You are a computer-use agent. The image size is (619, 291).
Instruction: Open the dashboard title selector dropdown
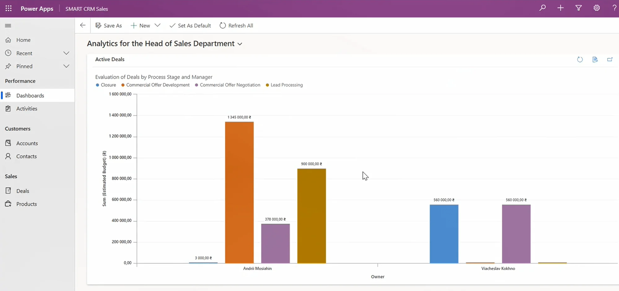(240, 44)
